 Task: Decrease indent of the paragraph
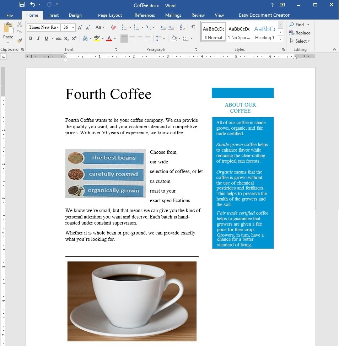[x=163, y=27]
